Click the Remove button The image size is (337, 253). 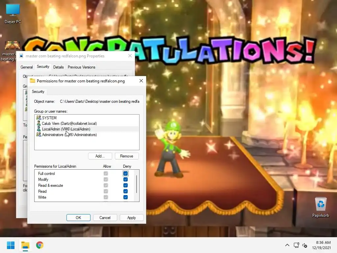point(127,156)
